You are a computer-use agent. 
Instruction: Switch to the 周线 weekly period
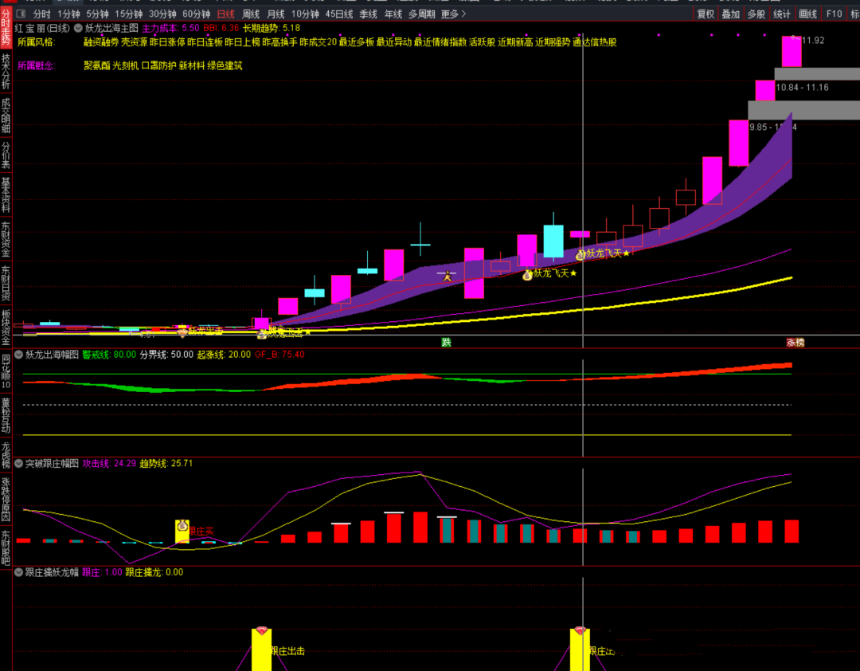[251, 14]
